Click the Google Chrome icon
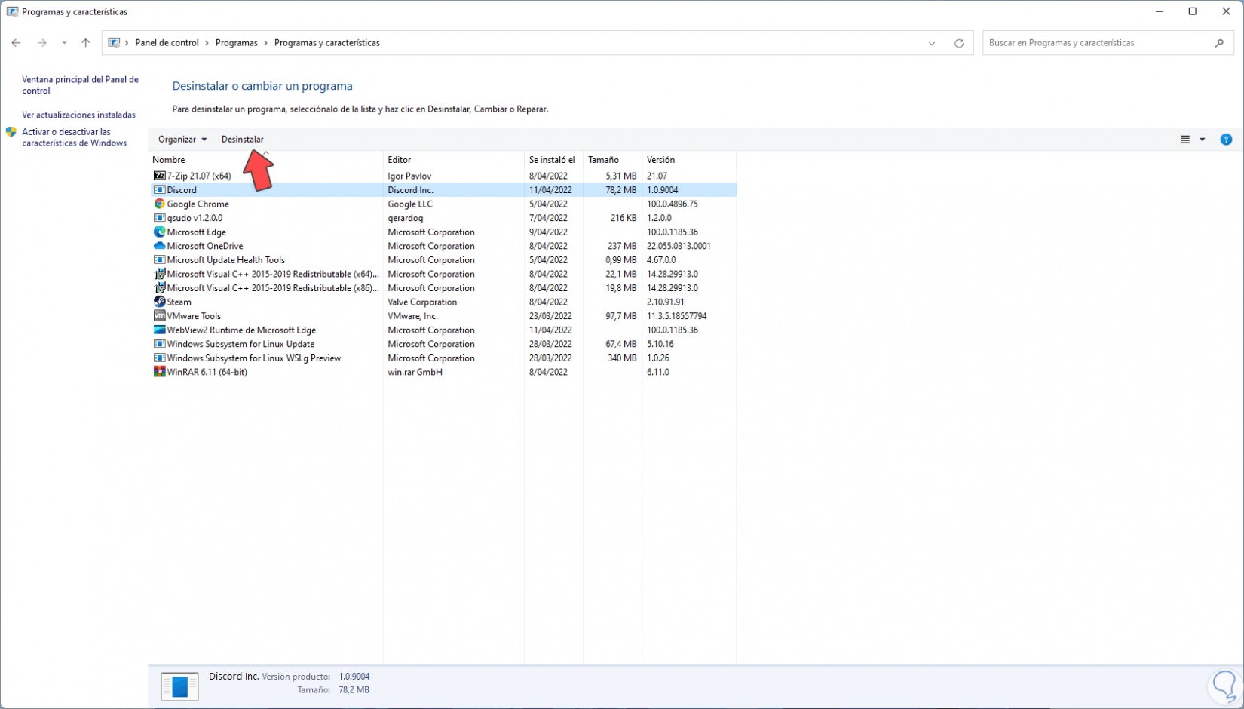 point(159,204)
